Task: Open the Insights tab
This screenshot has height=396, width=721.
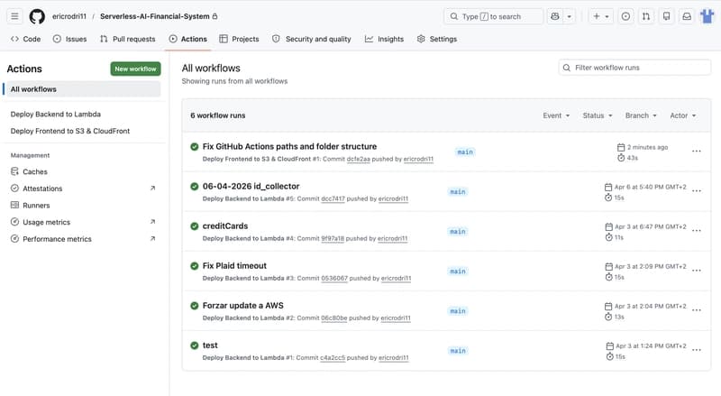Action: pos(385,39)
